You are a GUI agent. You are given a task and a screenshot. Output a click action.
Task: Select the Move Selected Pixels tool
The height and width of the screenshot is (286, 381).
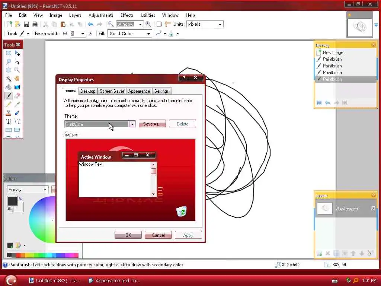tap(17, 53)
